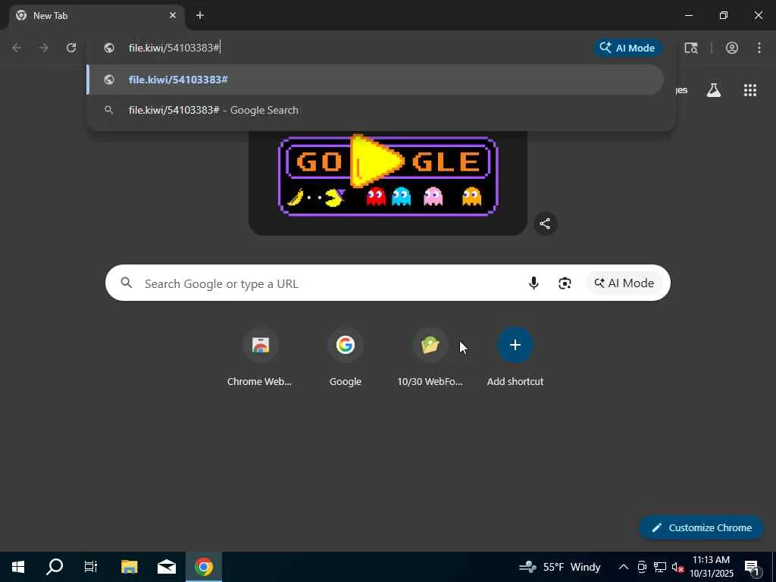Click the AI Mode button in address bar

(627, 48)
